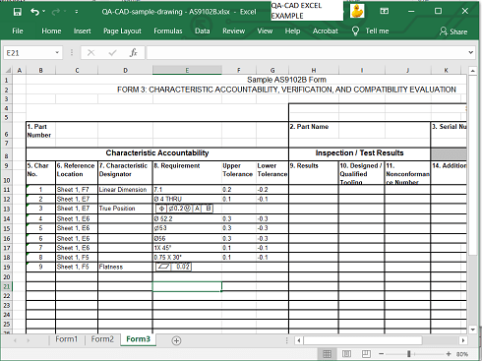Image resolution: width=482 pixels, height=361 pixels.
Task: Click the Select All corner triangle
Action: (x=8, y=70)
